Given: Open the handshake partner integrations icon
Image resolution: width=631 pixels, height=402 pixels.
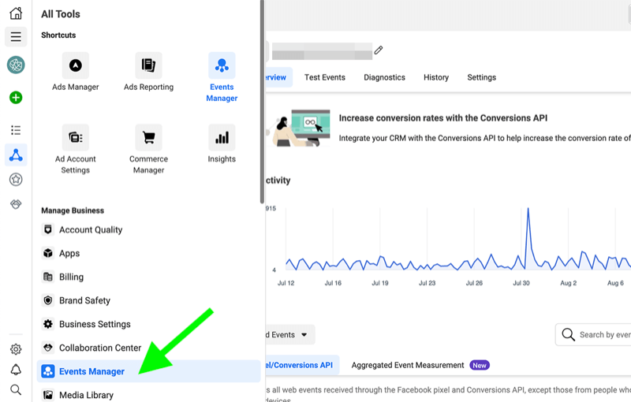Looking at the screenshot, I should point(16,204).
